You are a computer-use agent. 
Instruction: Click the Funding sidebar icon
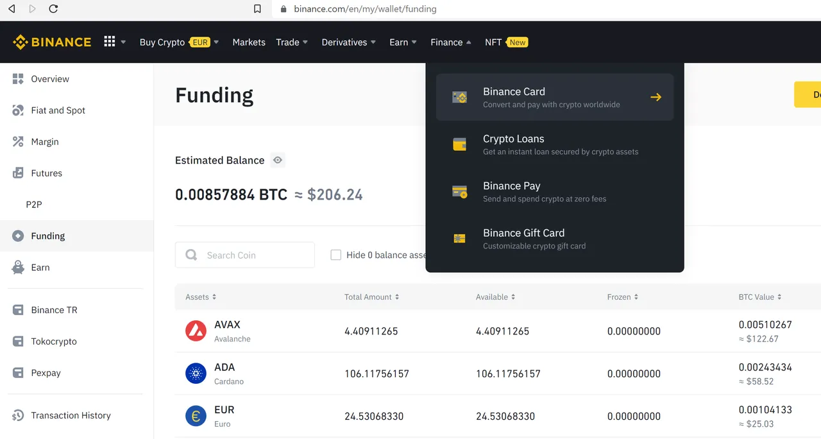[x=18, y=236]
